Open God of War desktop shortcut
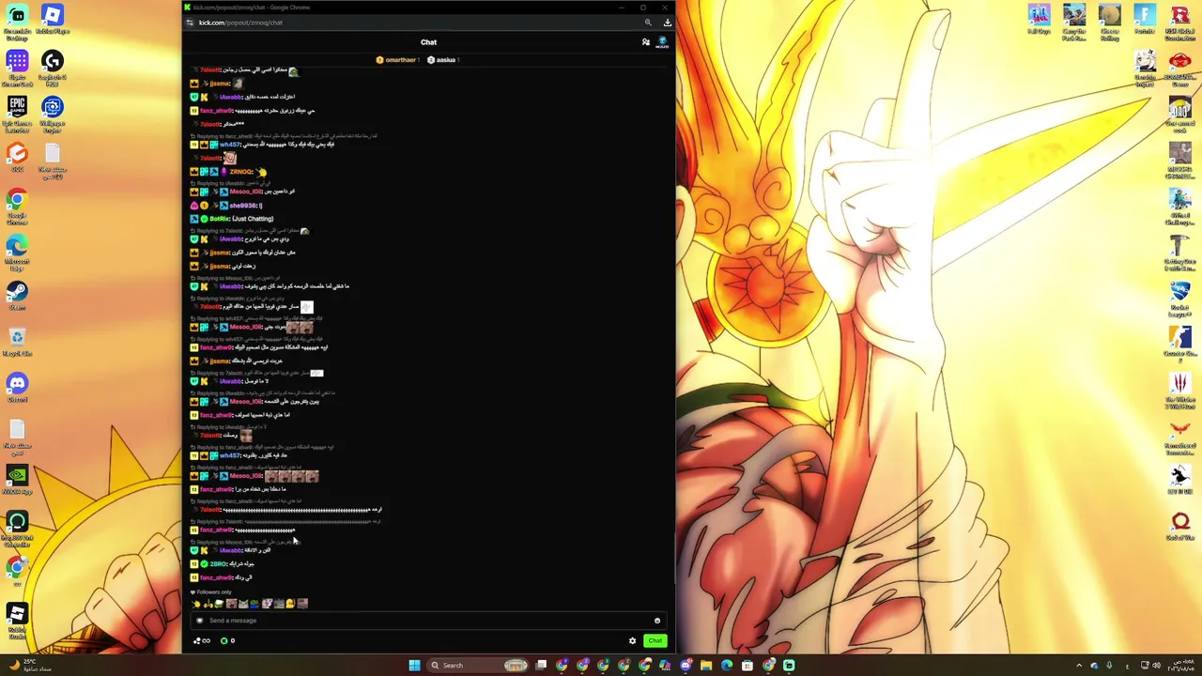 [x=1180, y=526]
